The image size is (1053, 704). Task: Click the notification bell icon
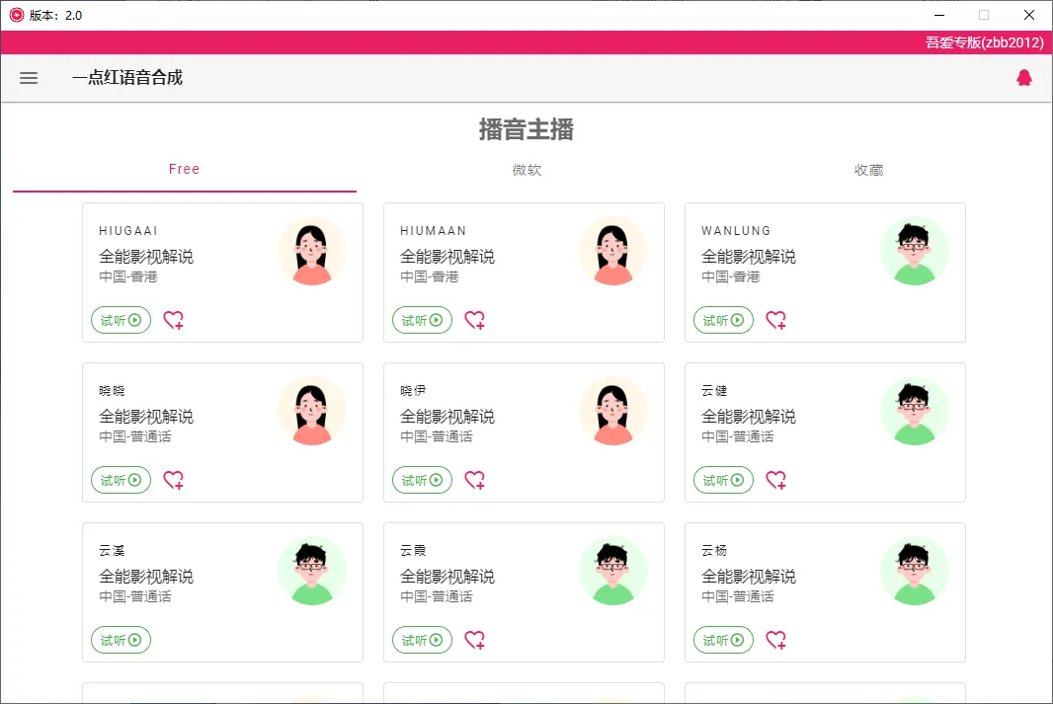coord(1024,77)
